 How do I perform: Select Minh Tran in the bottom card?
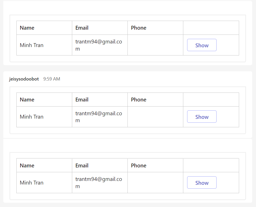point(32,183)
